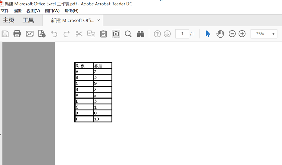Zoom in with plus button
Image resolution: width=282 pixels, height=165 pixels.
242,34
